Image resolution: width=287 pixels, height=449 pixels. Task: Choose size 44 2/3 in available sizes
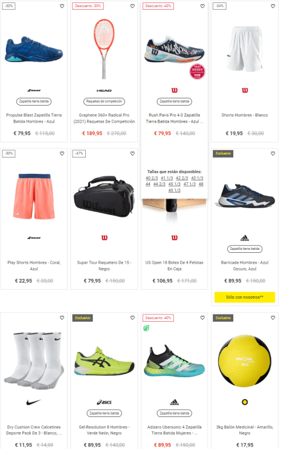coord(159,184)
